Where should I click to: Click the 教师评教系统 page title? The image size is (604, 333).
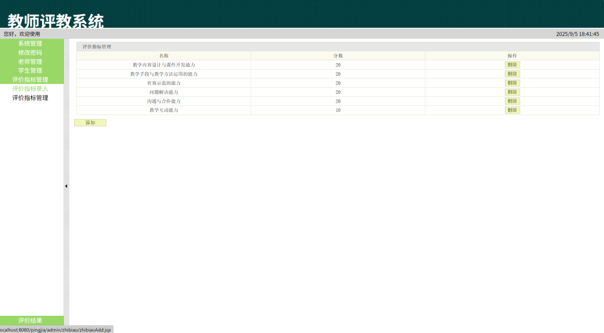click(x=56, y=21)
